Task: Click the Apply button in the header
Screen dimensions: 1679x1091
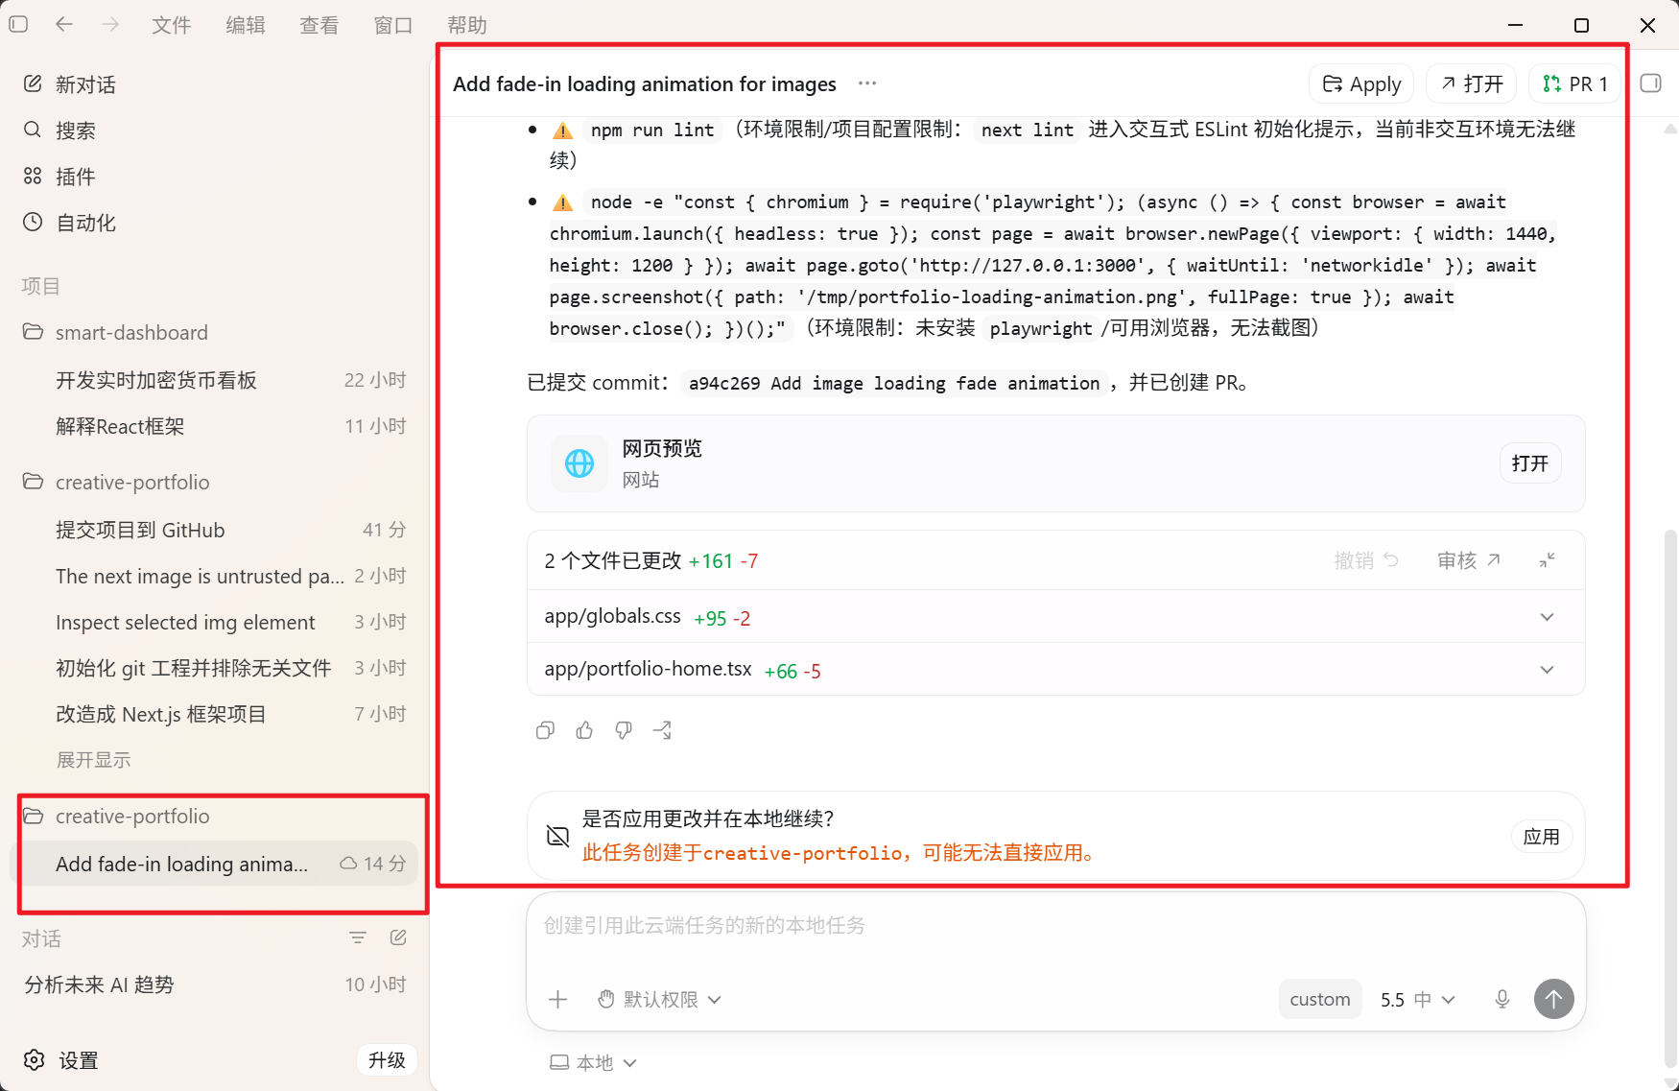Action: tap(1361, 84)
